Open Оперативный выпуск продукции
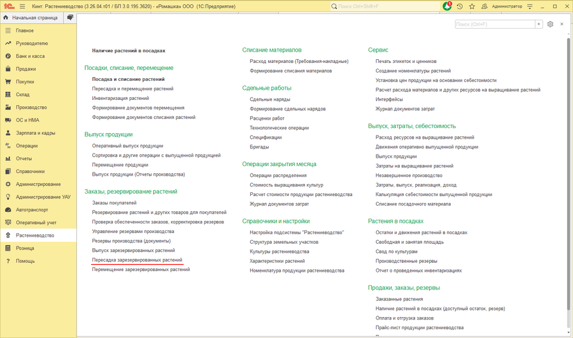 127,146
